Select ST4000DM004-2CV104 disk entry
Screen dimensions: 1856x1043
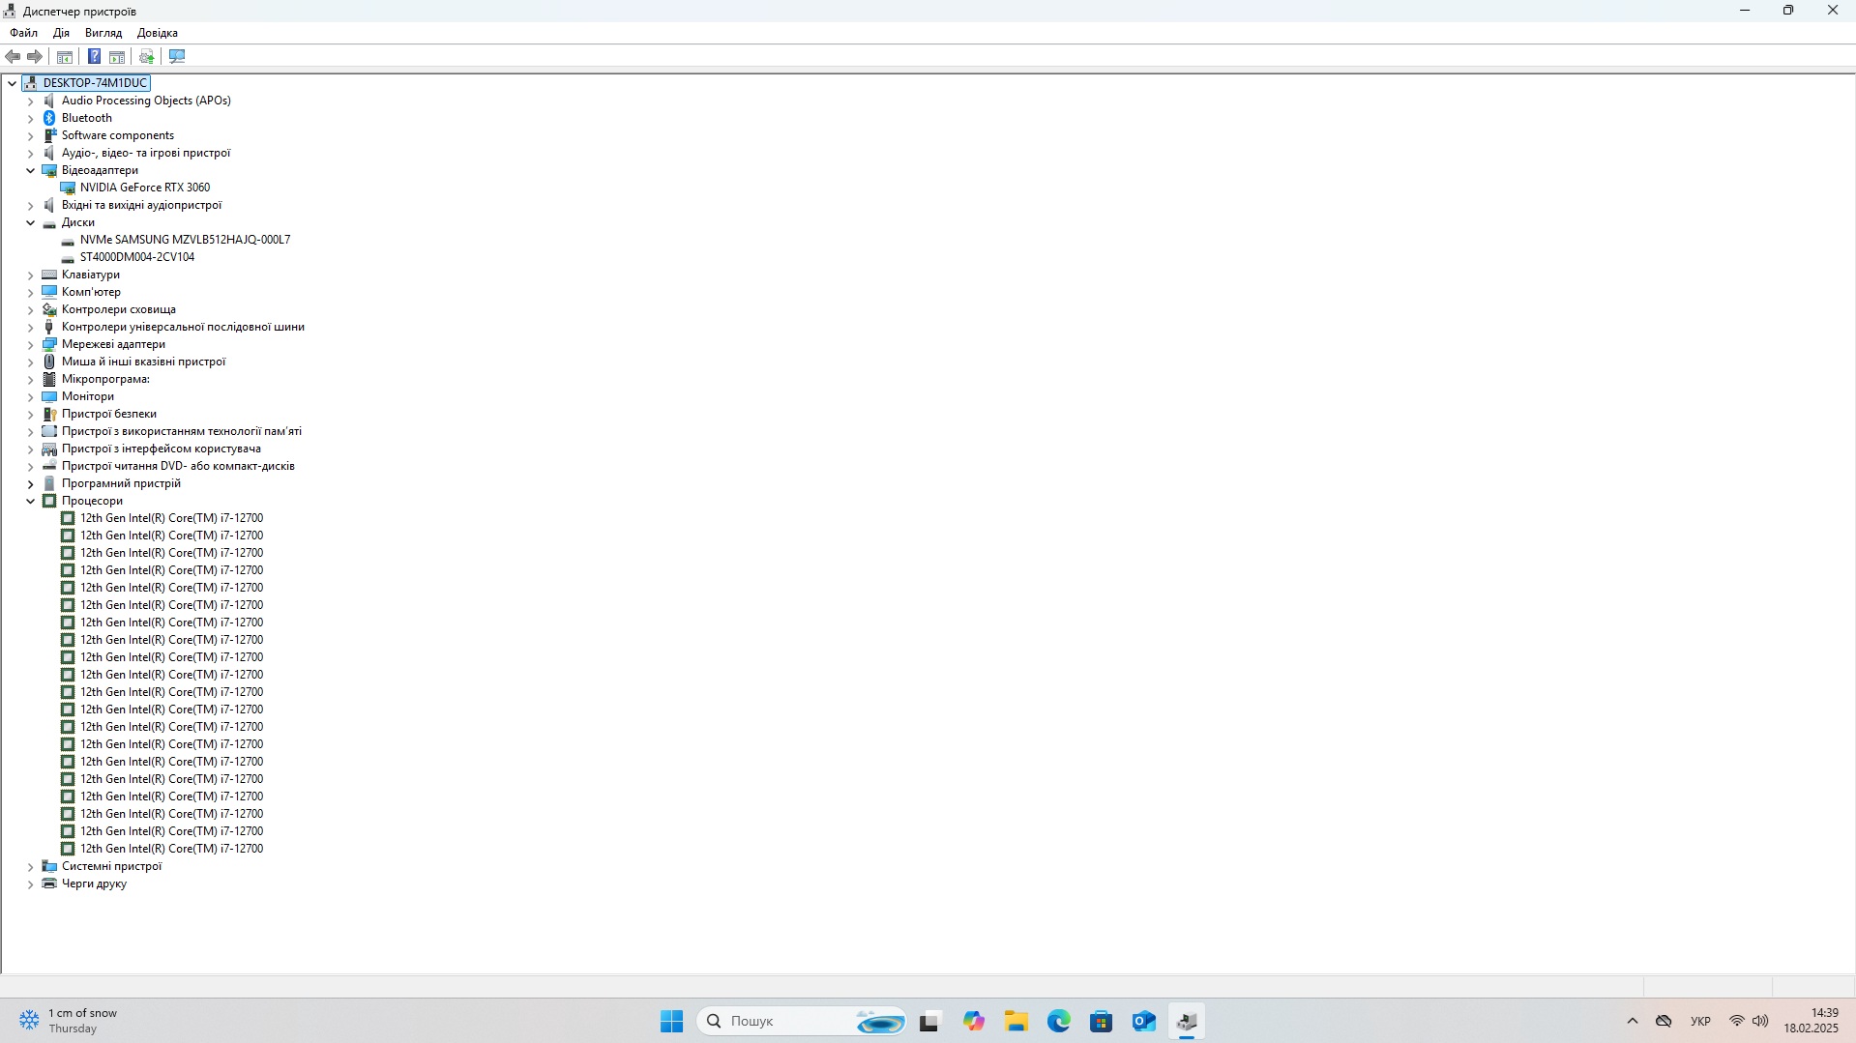tap(137, 257)
